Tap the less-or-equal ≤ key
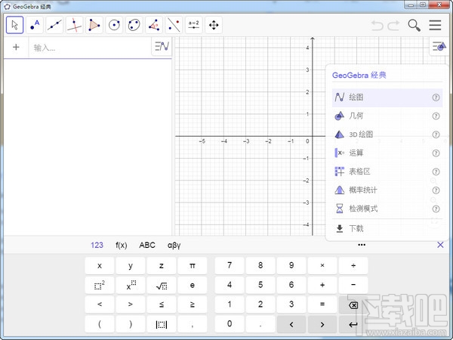This screenshot has width=453, height=340. coord(162,304)
